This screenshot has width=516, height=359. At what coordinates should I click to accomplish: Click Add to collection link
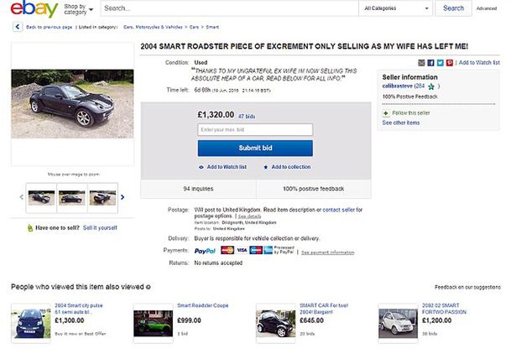tap(287, 167)
